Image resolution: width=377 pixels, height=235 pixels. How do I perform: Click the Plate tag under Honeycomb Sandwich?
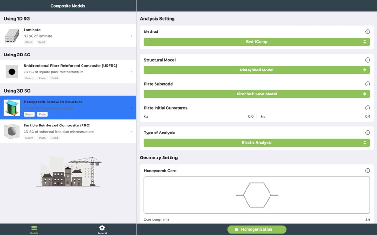point(42,114)
